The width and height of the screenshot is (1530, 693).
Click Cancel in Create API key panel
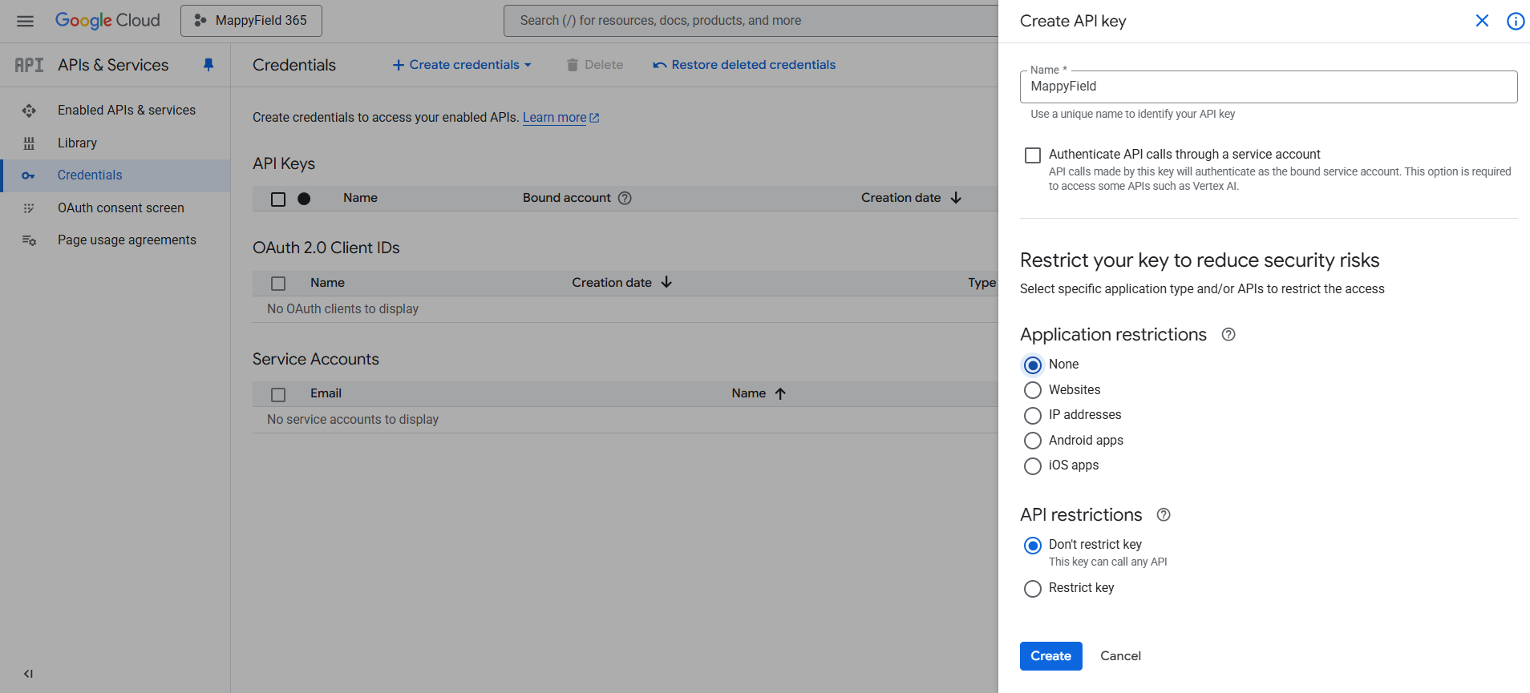[x=1120, y=656]
